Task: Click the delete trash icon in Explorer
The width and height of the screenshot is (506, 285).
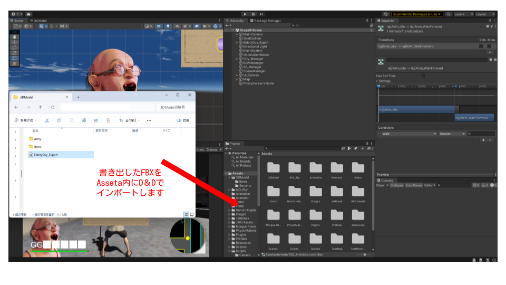Action: pos(108,120)
